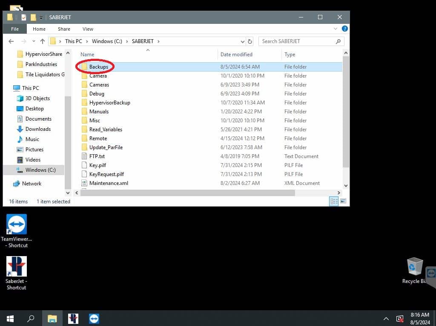Click the file list vertical scrollbar

coord(346,112)
